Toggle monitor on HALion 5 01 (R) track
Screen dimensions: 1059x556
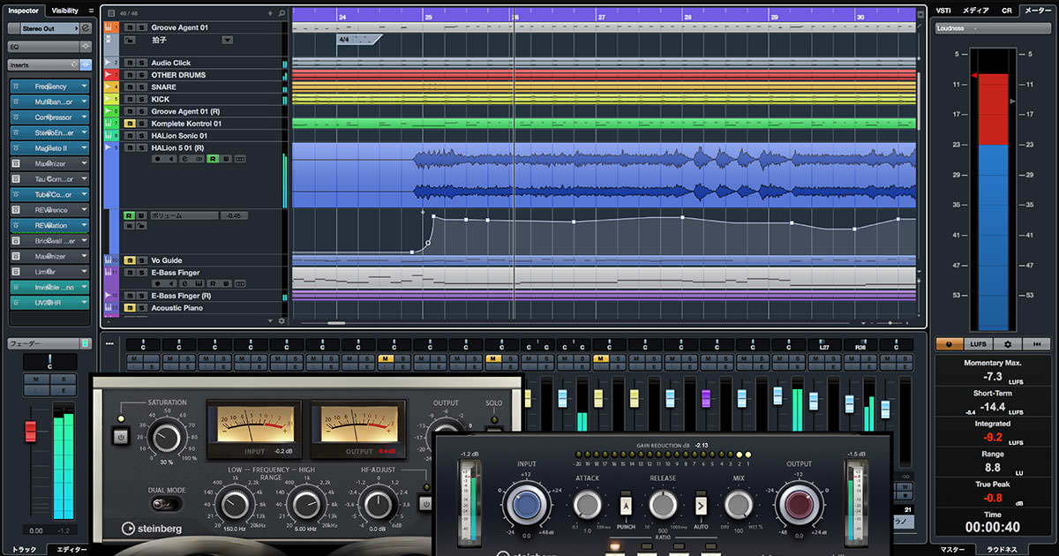[169, 160]
